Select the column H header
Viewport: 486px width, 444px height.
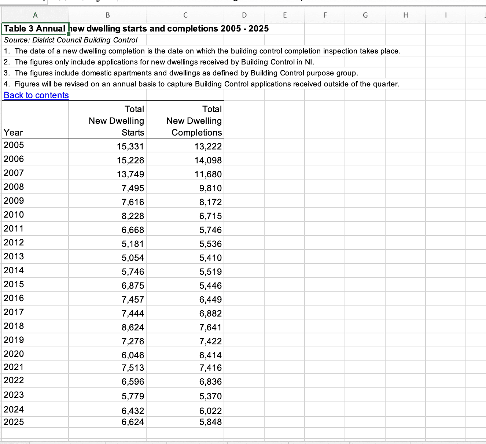pyautogui.click(x=405, y=15)
